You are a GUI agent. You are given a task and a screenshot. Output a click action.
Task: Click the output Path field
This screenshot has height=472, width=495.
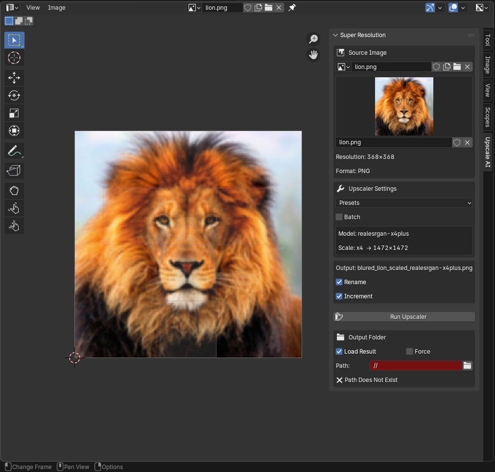[x=416, y=365]
